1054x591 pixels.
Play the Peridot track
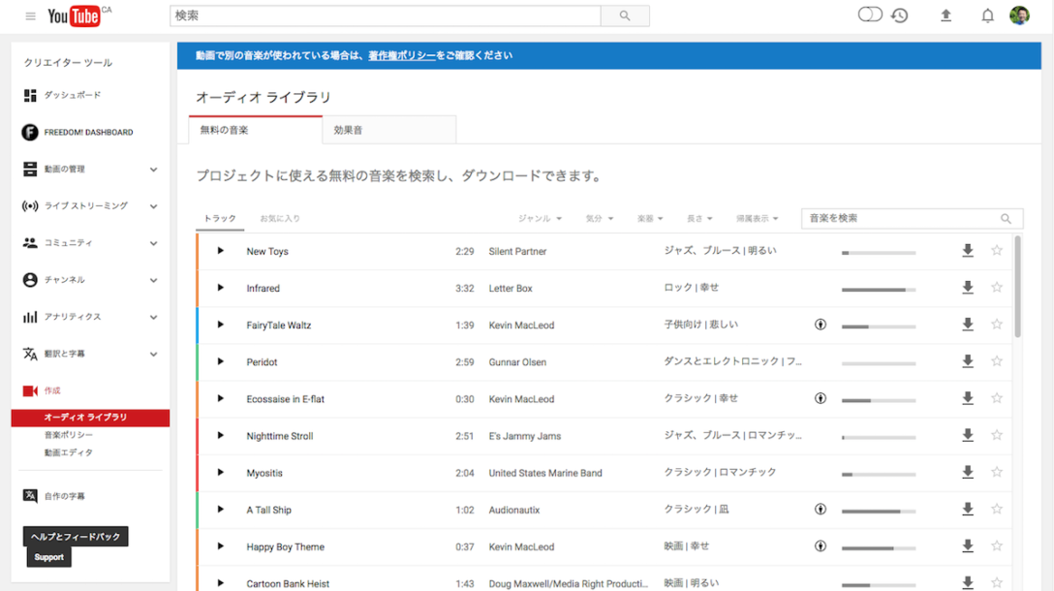[220, 361]
